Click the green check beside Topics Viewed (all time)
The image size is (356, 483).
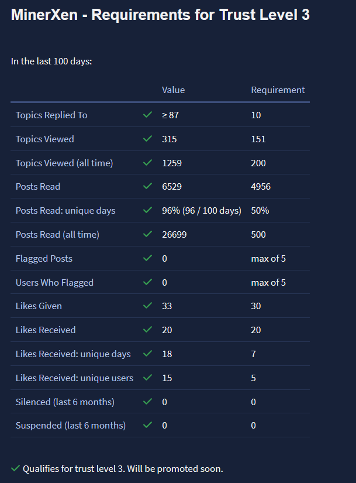[148, 163]
